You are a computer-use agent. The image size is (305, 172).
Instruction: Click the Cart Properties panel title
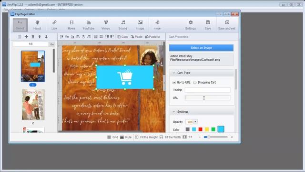pos(178,37)
